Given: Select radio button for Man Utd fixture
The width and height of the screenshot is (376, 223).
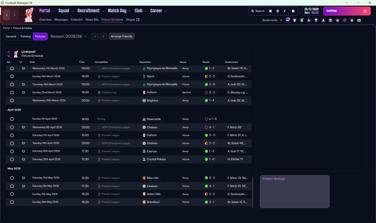Looking at the screenshot, I should (12, 178).
